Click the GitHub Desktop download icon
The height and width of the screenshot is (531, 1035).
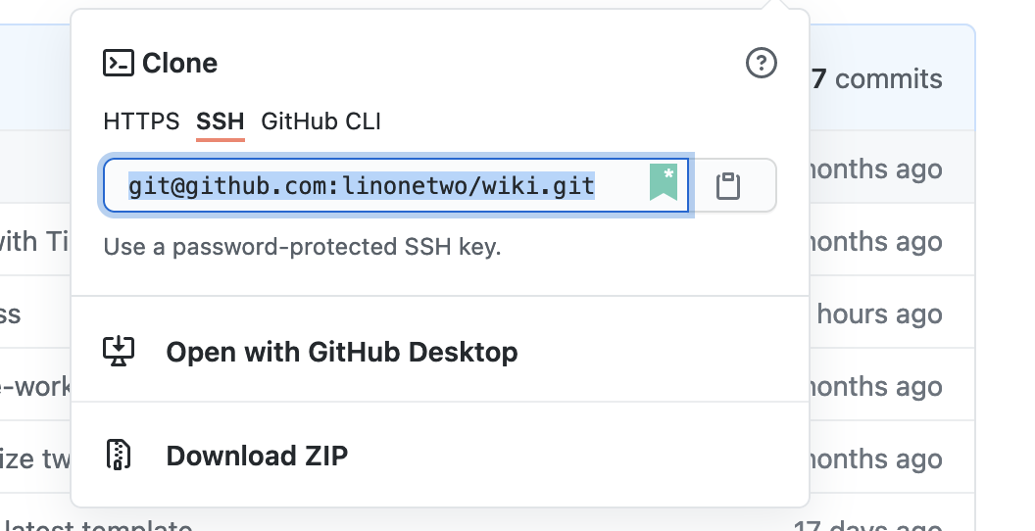[x=119, y=352]
